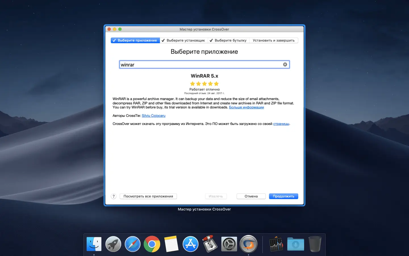409x256 pixels.
Task: Open the Больше информации link
Action: (x=246, y=107)
